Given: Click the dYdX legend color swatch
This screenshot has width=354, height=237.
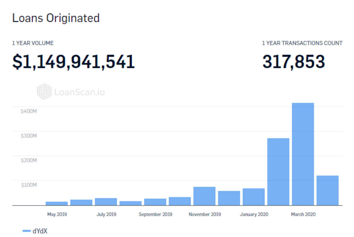Looking at the screenshot, I should point(27,231).
